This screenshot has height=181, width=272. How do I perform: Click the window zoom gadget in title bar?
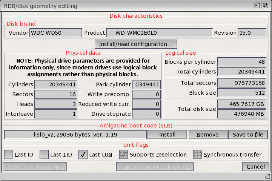(x=257, y=6)
